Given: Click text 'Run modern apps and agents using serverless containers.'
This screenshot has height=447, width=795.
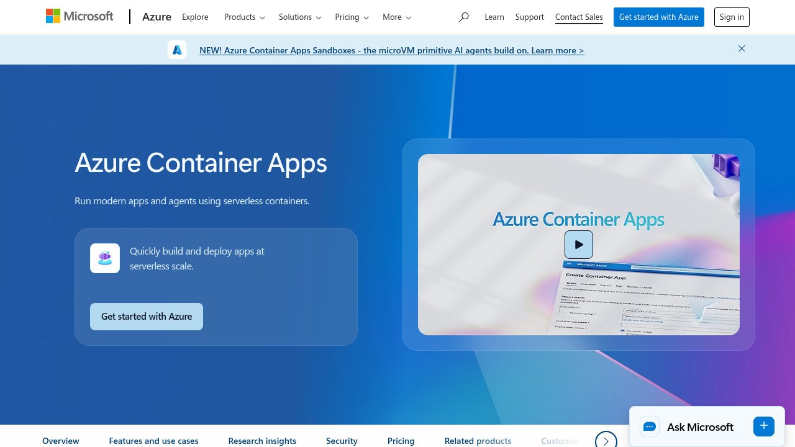Looking at the screenshot, I should [x=192, y=201].
